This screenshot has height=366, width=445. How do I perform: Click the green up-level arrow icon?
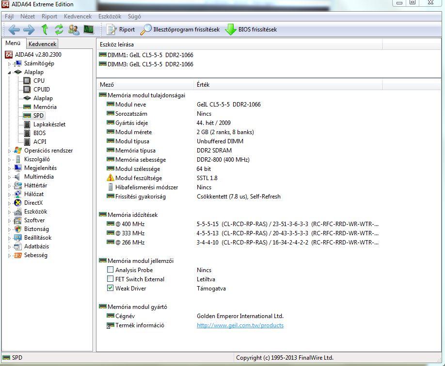point(45,30)
